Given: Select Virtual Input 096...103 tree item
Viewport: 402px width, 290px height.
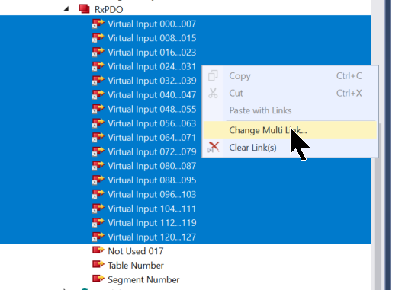Looking at the screenshot, I should [152, 194].
